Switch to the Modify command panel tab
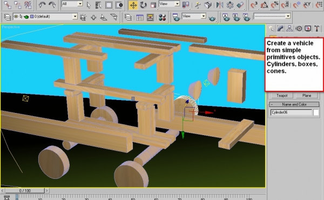Screen dimensions: 324x200 [280, 29]
